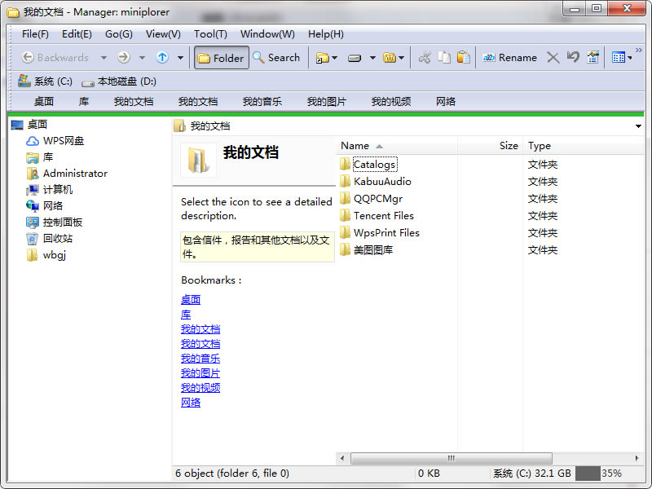Open the Tool(T) menu
652x489 pixels.
pos(209,33)
